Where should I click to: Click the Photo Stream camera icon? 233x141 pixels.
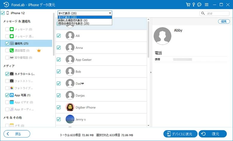[x=12, y=81]
